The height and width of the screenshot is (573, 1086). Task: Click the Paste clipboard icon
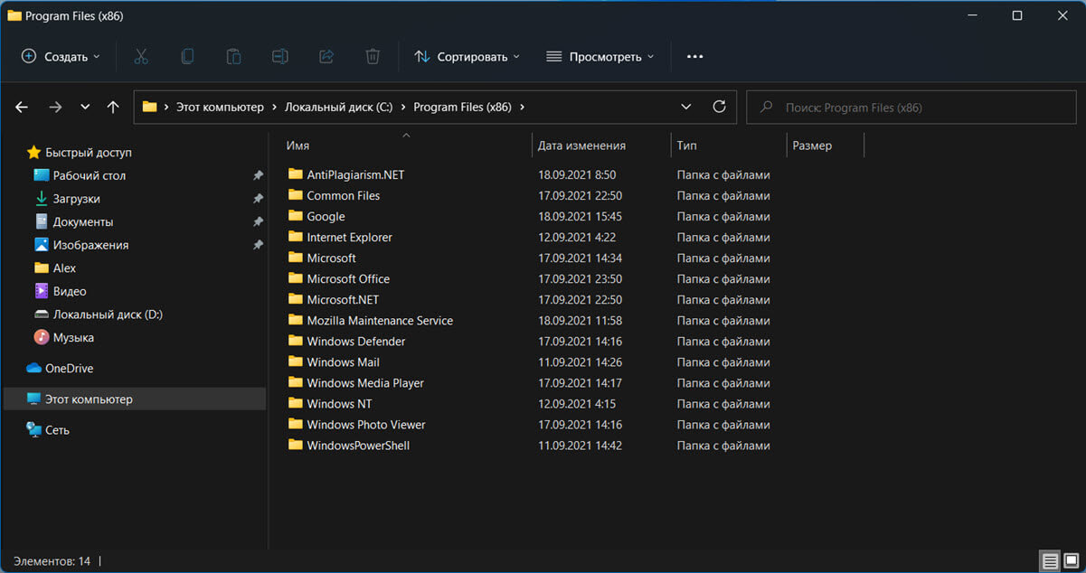[x=233, y=57]
